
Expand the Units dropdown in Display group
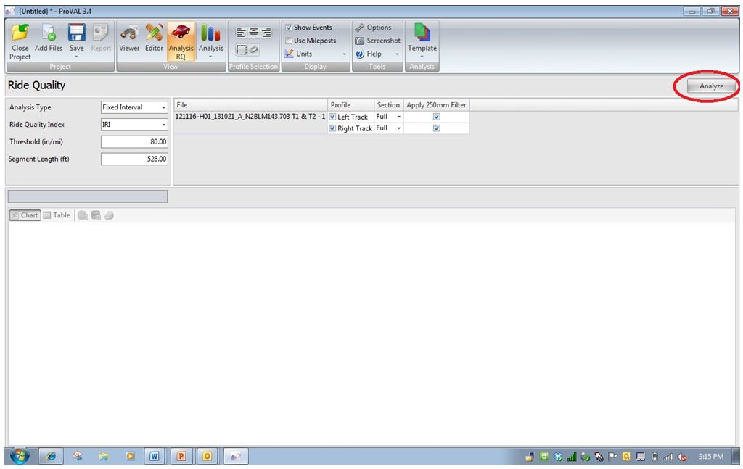(x=344, y=54)
